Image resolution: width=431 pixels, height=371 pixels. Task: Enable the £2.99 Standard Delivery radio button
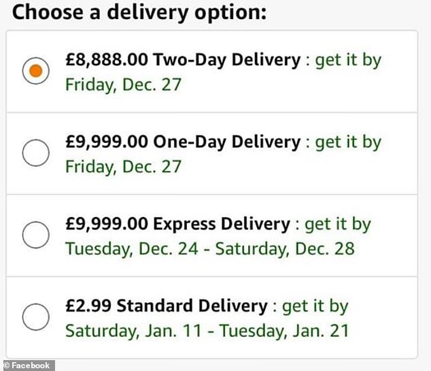coord(36,317)
